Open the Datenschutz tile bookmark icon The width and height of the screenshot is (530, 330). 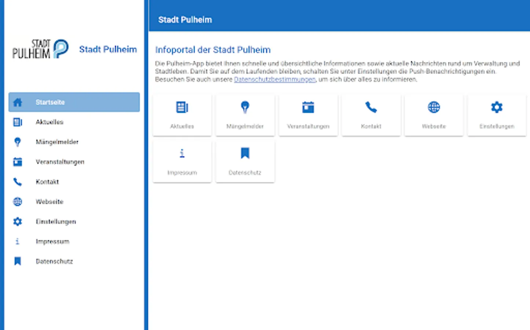pyautogui.click(x=245, y=153)
